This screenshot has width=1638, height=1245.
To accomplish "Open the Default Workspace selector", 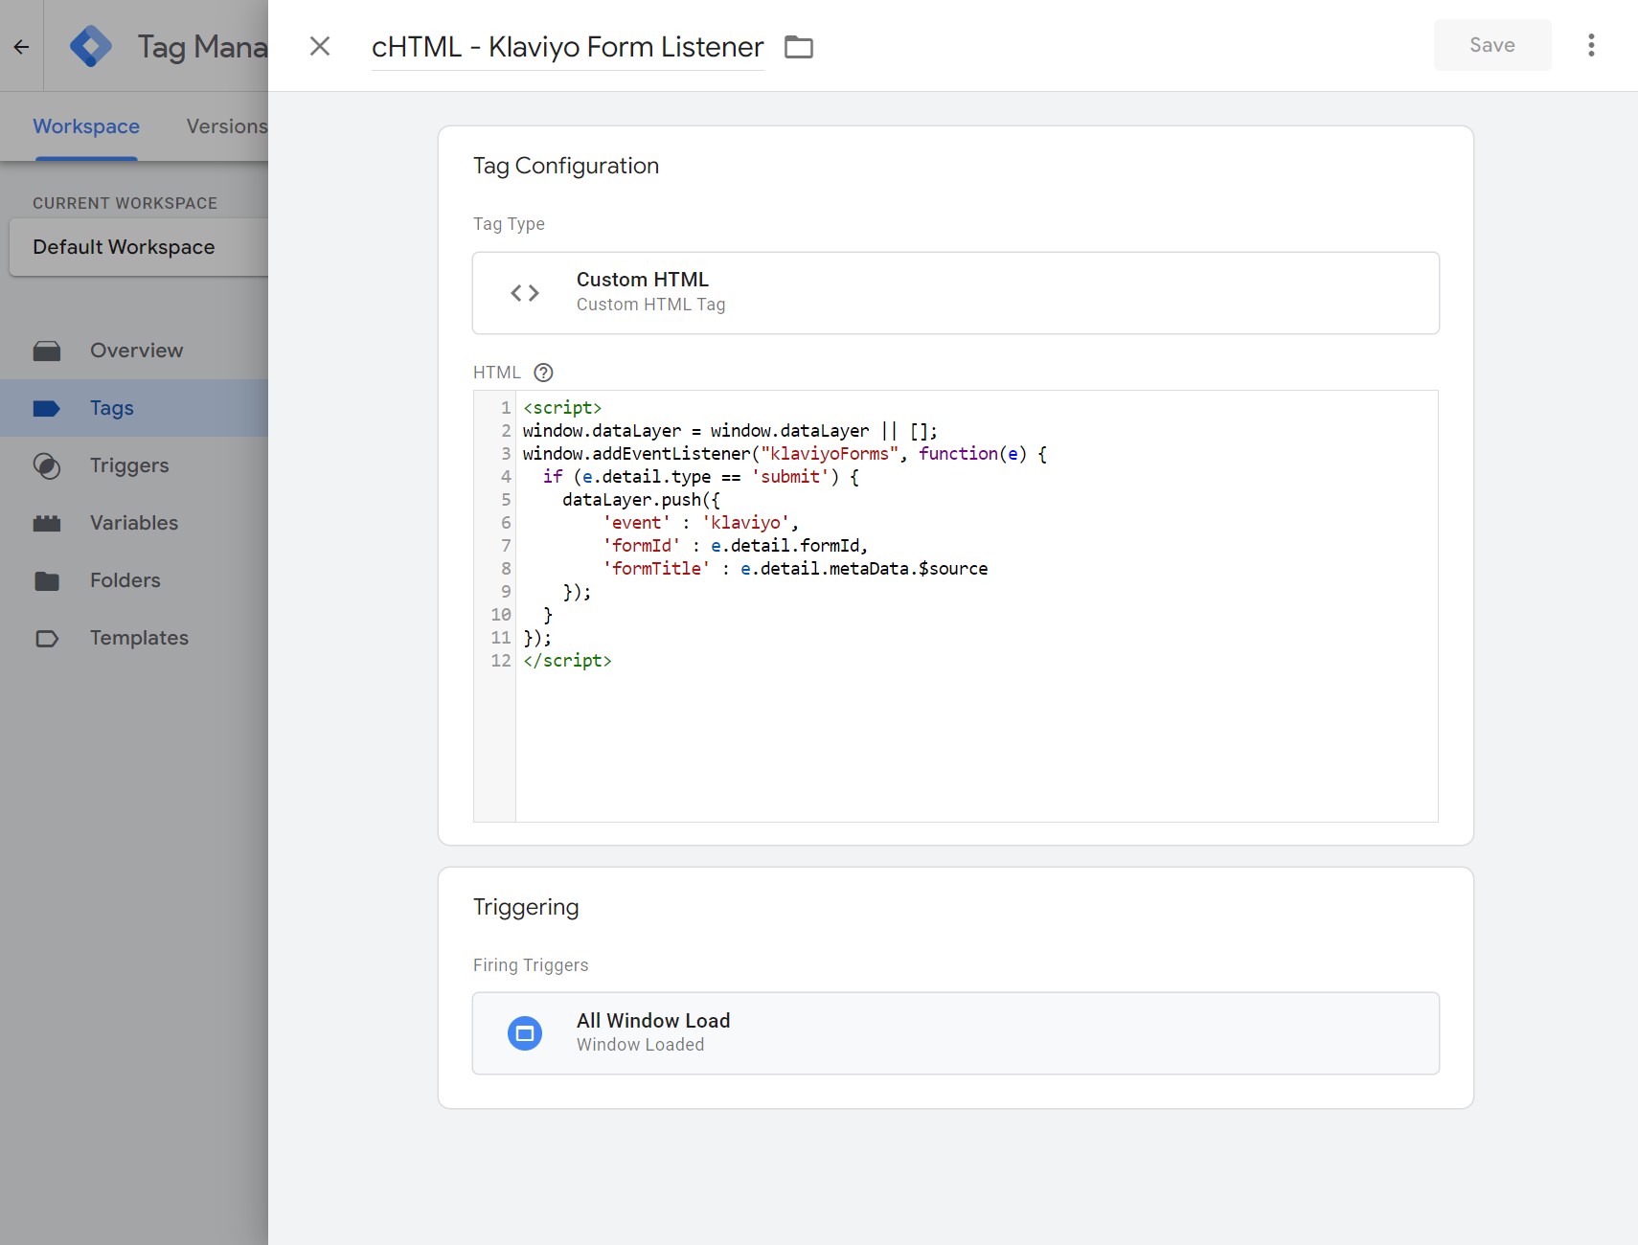I will coord(139,247).
